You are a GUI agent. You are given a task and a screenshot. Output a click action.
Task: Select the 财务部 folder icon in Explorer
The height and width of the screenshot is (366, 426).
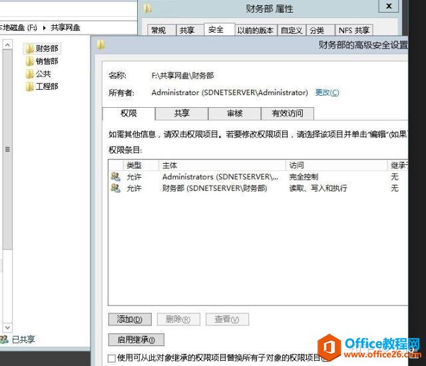tap(29, 49)
